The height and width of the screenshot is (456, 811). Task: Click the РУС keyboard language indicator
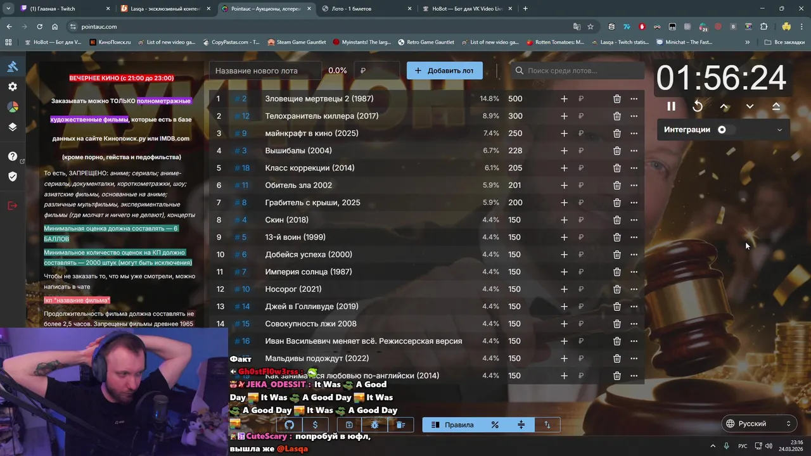(x=743, y=446)
